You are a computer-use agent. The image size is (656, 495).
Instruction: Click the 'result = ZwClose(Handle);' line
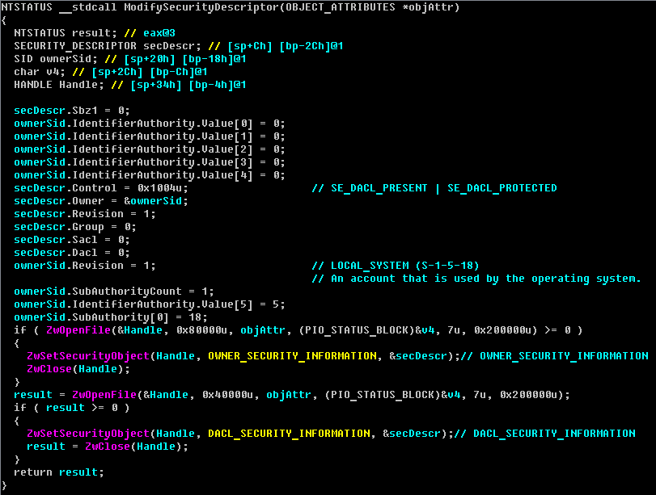[108, 447]
